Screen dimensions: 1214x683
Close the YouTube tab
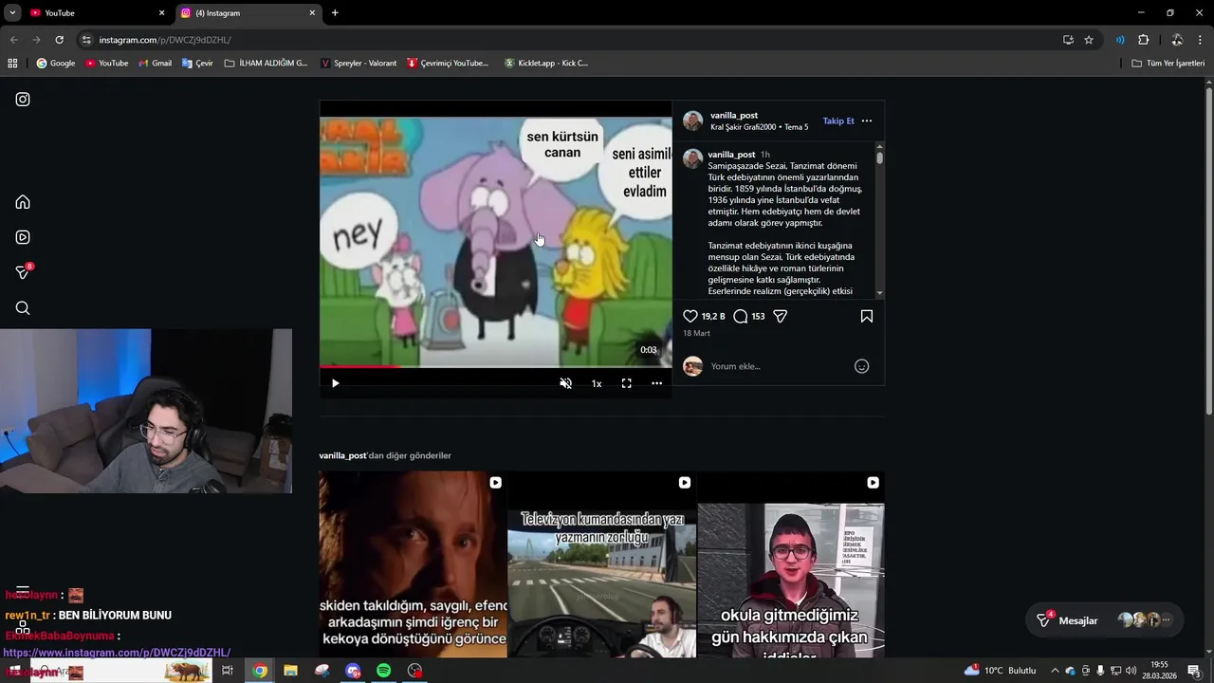161,13
